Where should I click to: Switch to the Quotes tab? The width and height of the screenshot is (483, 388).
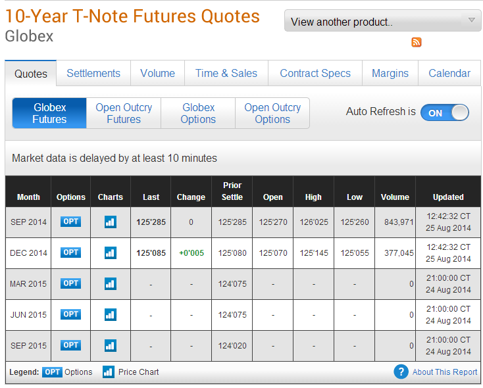pyautogui.click(x=31, y=74)
